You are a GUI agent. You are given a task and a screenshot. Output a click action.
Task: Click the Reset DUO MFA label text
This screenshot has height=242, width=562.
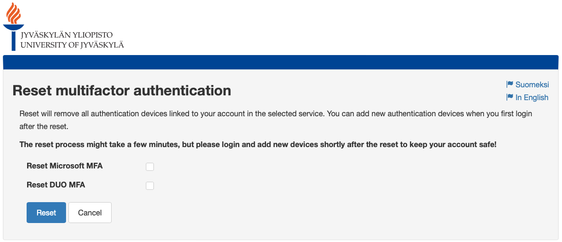[x=56, y=185]
